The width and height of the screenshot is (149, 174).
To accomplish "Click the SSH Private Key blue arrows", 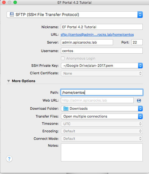I will coord(140,66).
